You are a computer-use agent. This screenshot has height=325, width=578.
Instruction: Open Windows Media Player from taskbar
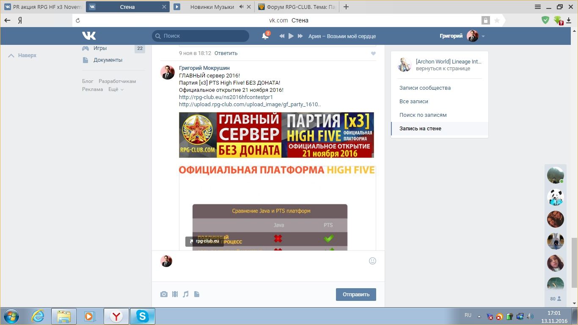tap(89, 316)
